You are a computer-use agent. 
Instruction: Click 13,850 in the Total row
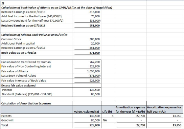[x=177, y=125]
